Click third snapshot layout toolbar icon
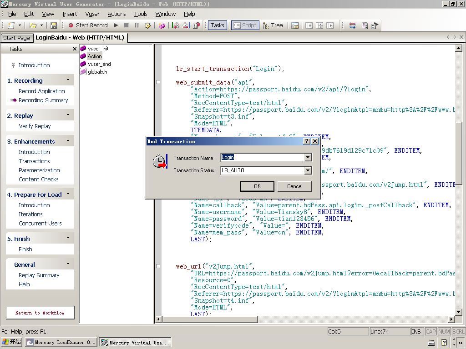 tap(330, 25)
